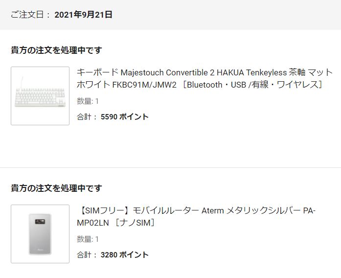The image size is (341, 278).
Task: Click the 合計 label beside 5590 ポイント
Action: 84,117
